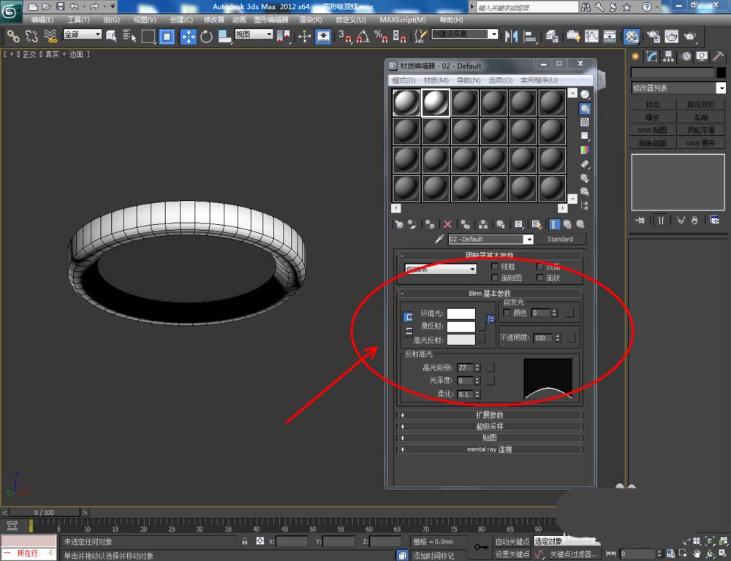Viewport: 731px width, 561px height.
Task: Toggle the Percent Snap icon
Action: tap(381, 37)
